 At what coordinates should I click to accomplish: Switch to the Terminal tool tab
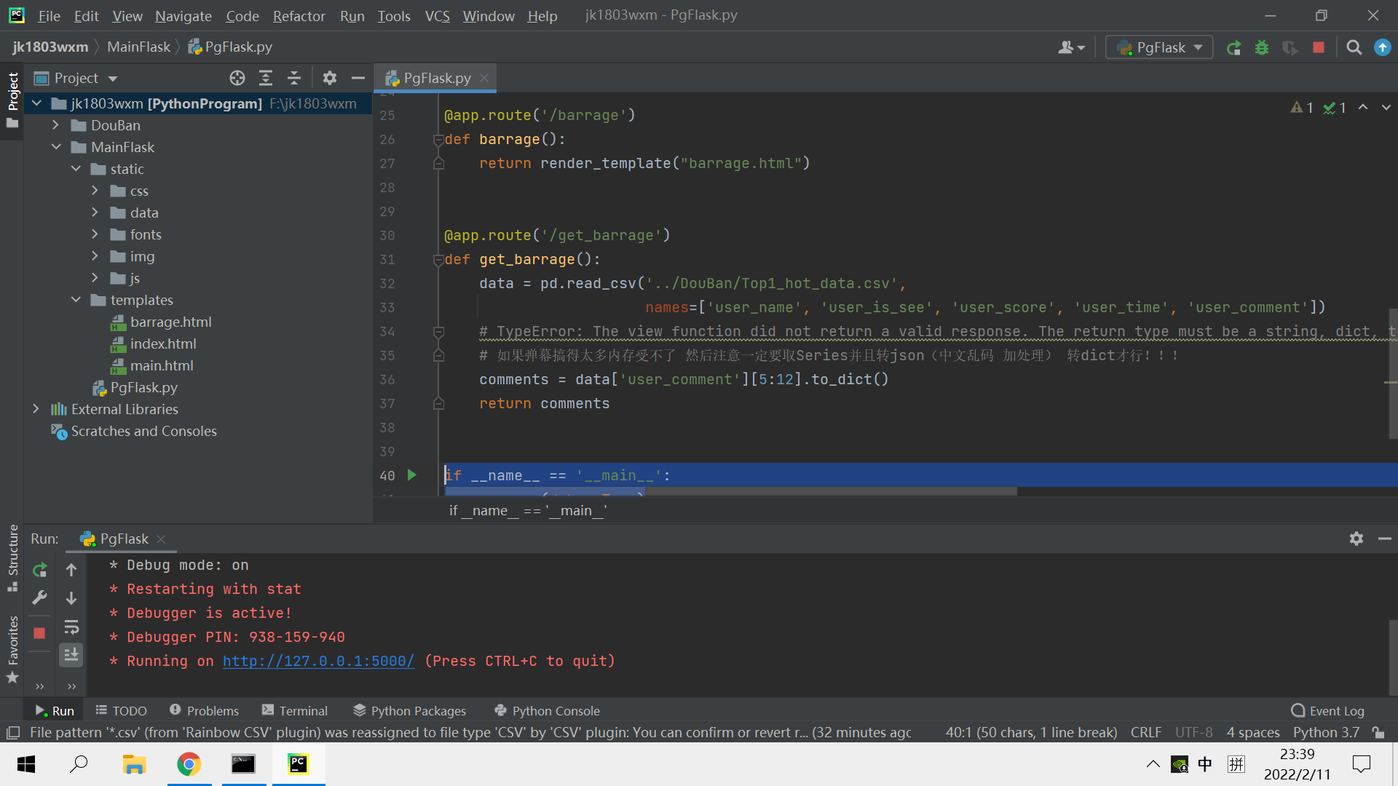295,710
